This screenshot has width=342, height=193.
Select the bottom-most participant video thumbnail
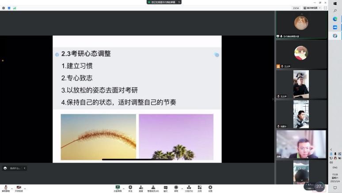click(301, 172)
